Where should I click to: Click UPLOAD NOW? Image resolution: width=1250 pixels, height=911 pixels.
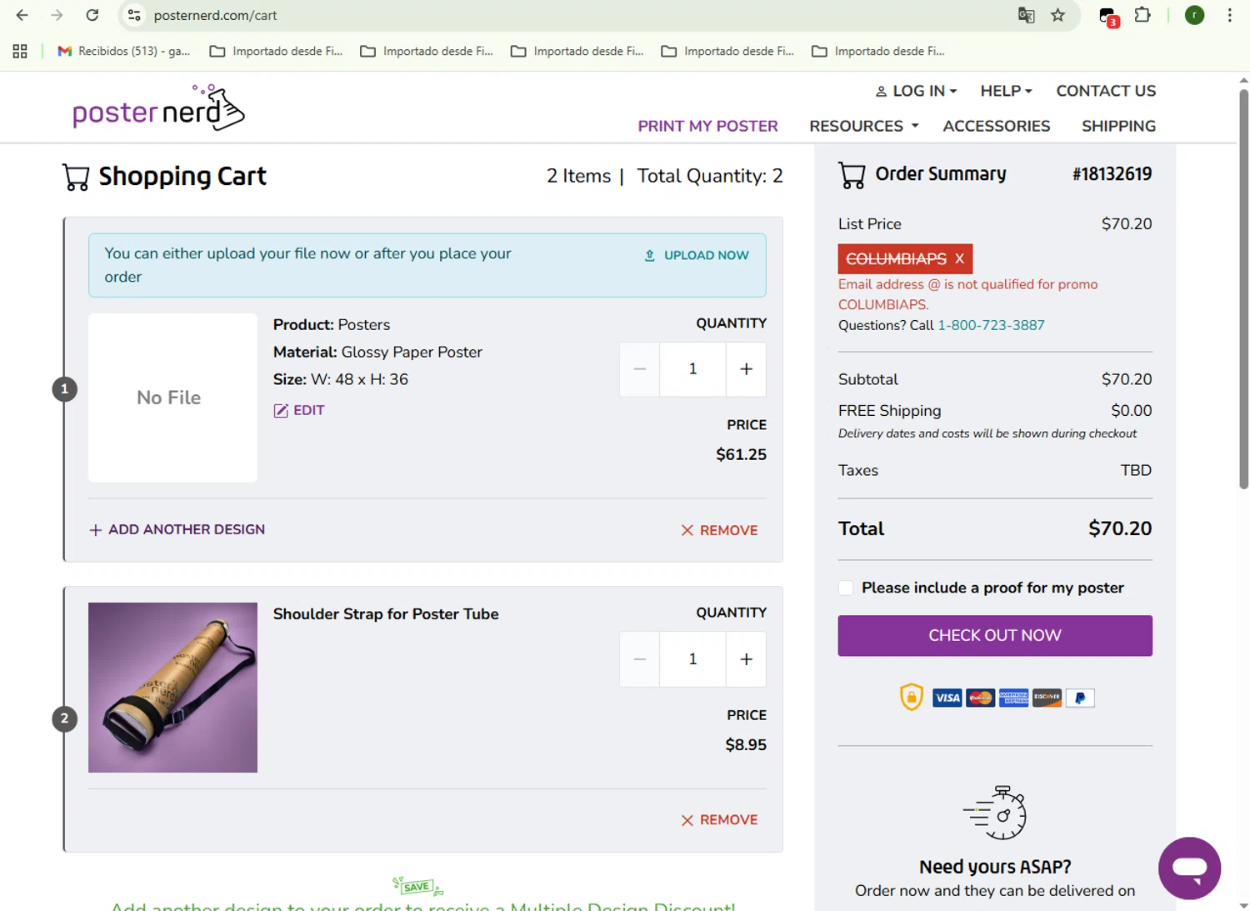pyautogui.click(x=697, y=255)
